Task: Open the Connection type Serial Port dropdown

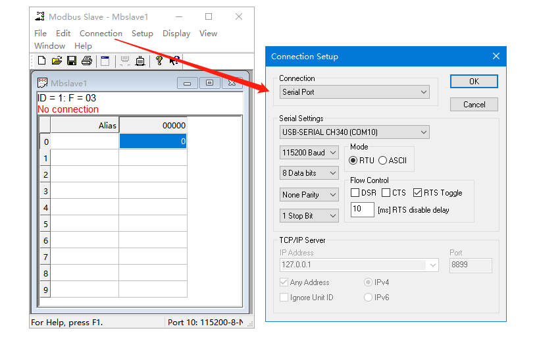Action: 355,92
